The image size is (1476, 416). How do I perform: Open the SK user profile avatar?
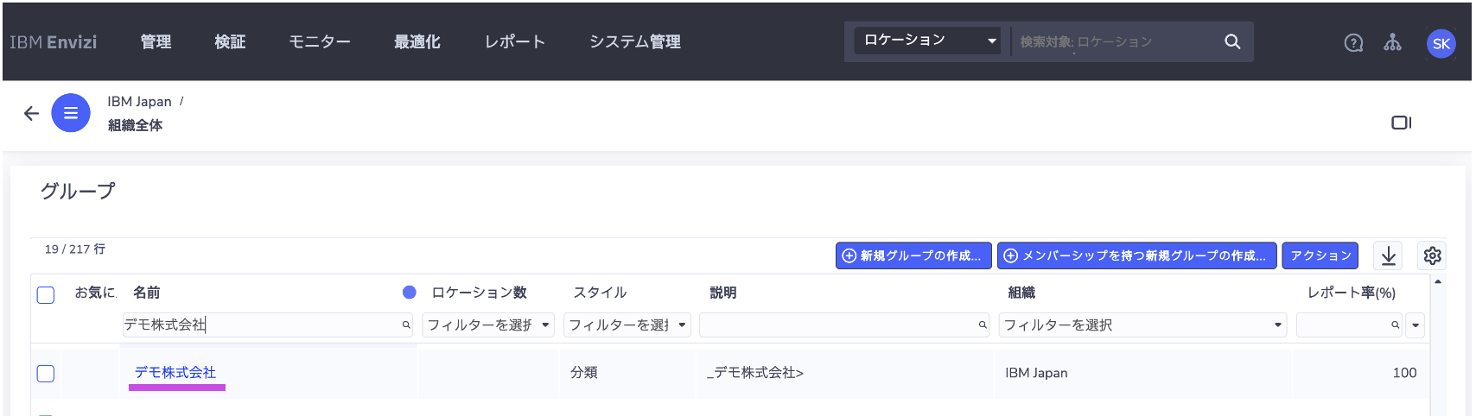pos(1441,43)
